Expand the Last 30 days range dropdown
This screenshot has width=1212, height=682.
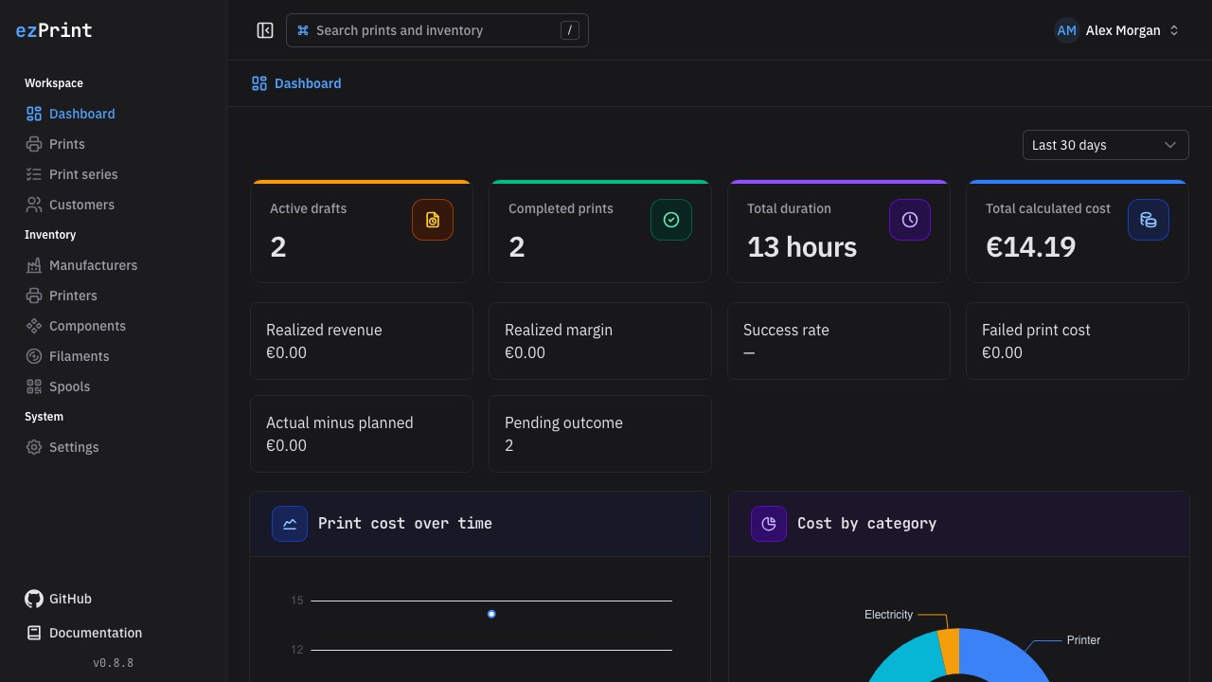[x=1105, y=145]
